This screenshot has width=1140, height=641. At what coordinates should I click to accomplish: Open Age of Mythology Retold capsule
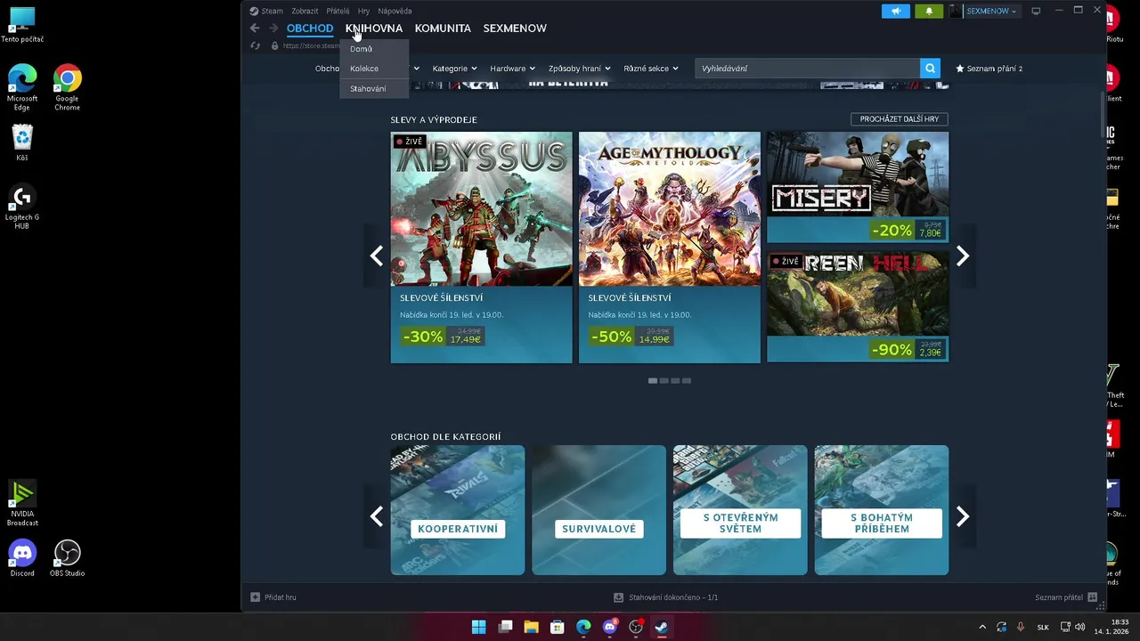(x=670, y=247)
